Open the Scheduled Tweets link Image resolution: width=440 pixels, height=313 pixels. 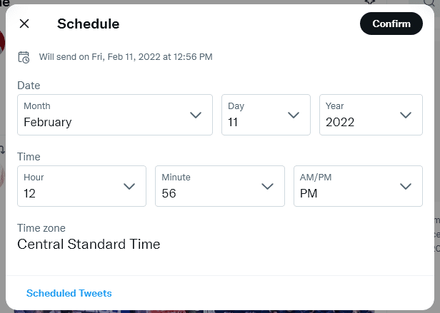pos(69,293)
